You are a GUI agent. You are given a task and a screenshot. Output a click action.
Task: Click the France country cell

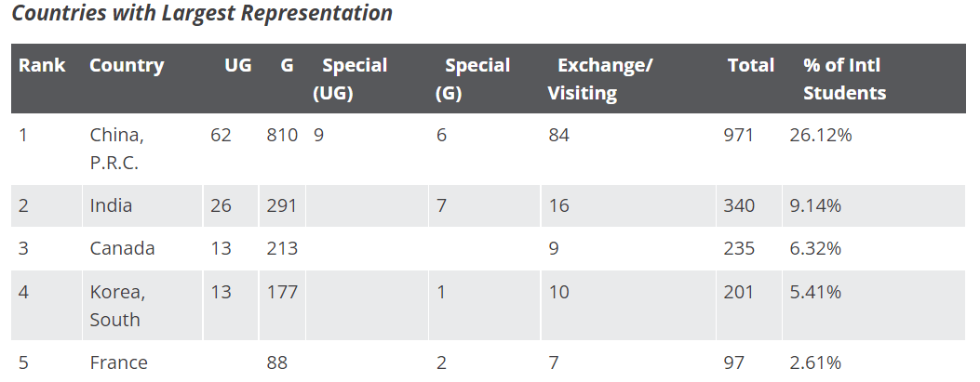tap(118, 362)
